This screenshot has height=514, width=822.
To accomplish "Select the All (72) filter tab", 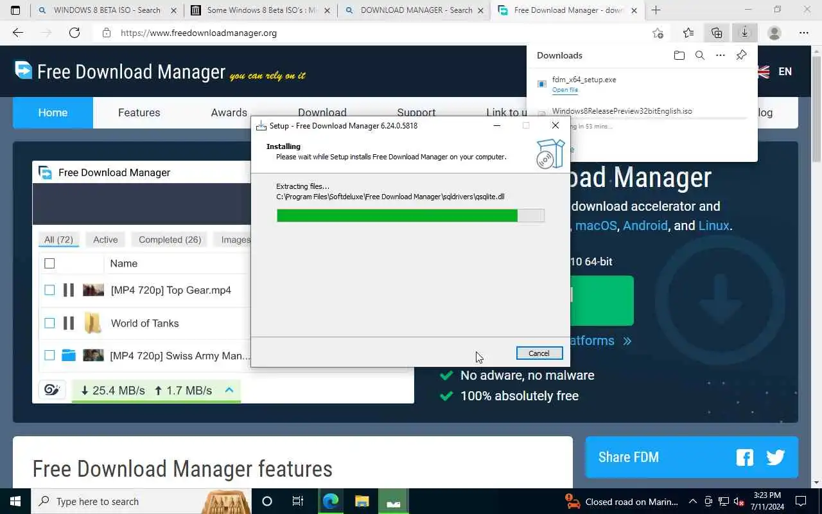I will pyautogui.click(x=58, y=240).
